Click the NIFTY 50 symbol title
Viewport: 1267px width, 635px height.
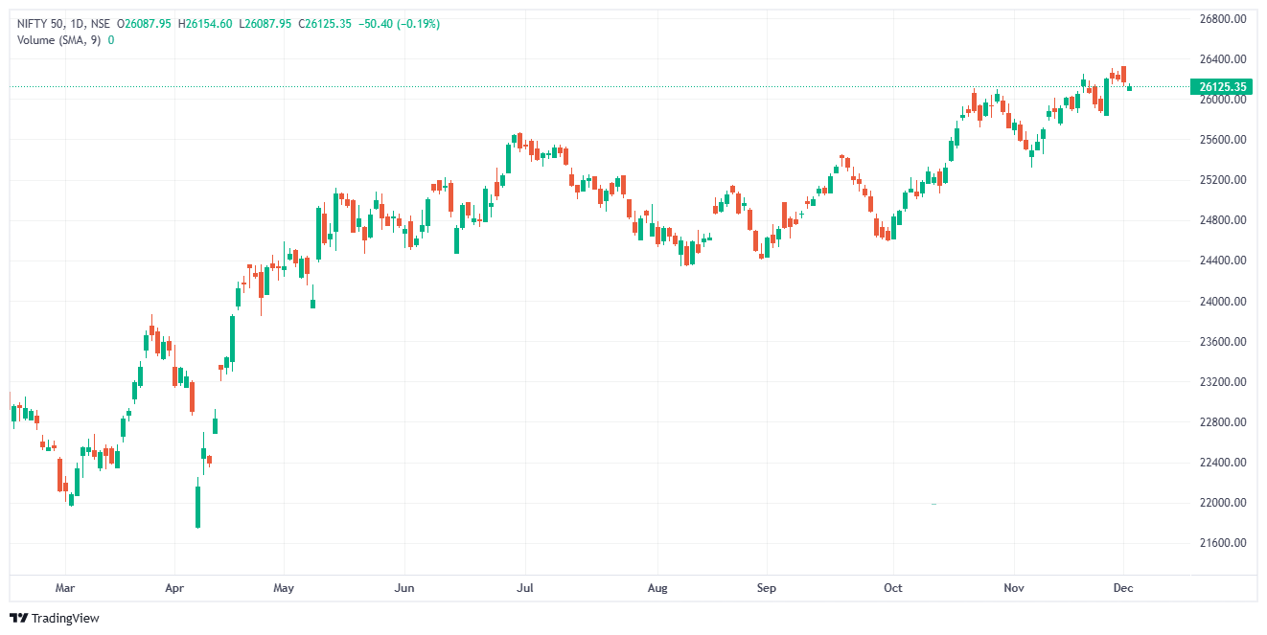pyautogui.click(x=44, y=24)
